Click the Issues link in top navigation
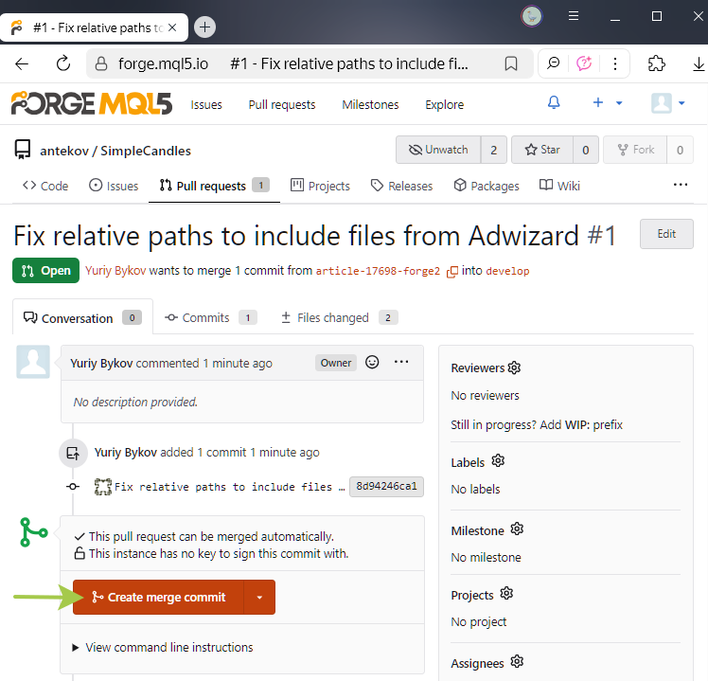The image size is (708, 681). pos(206,104)
